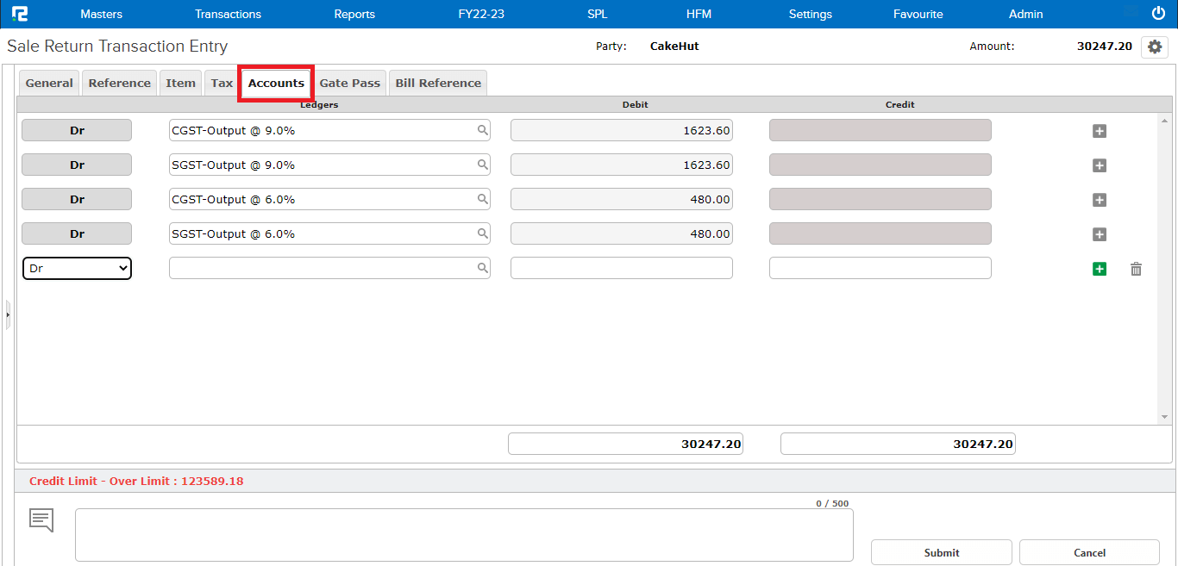The height and width of the screenshot is (566, 1178).
Task: Open the gear settings next to Amount
Action: pos(1155,47)
